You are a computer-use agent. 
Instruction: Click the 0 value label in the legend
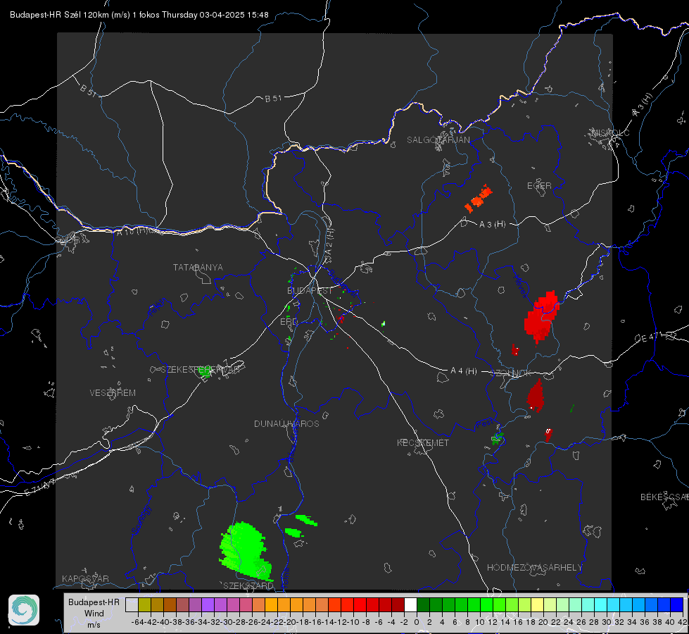click(x=417, y=622)
